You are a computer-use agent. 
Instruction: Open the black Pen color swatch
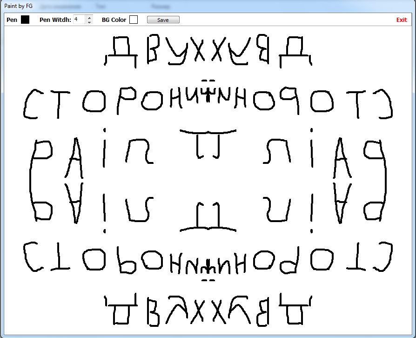click(x=25, y=20)
